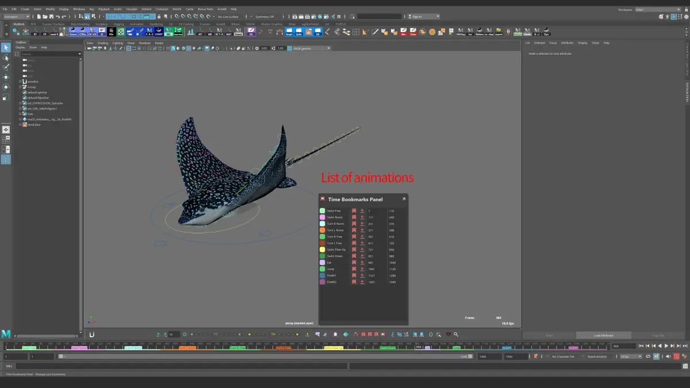
Task: Click the magnifier search icon in bottom toolbar
Action: pos(456,334)
